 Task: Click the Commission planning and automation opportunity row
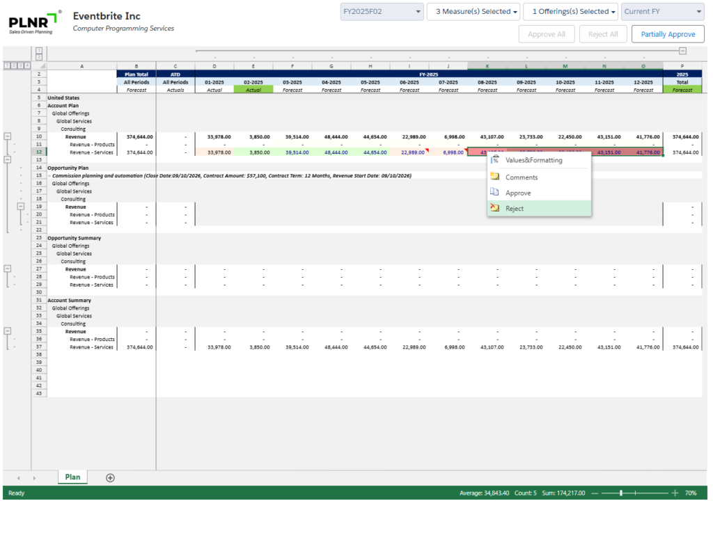click(231, 175)
